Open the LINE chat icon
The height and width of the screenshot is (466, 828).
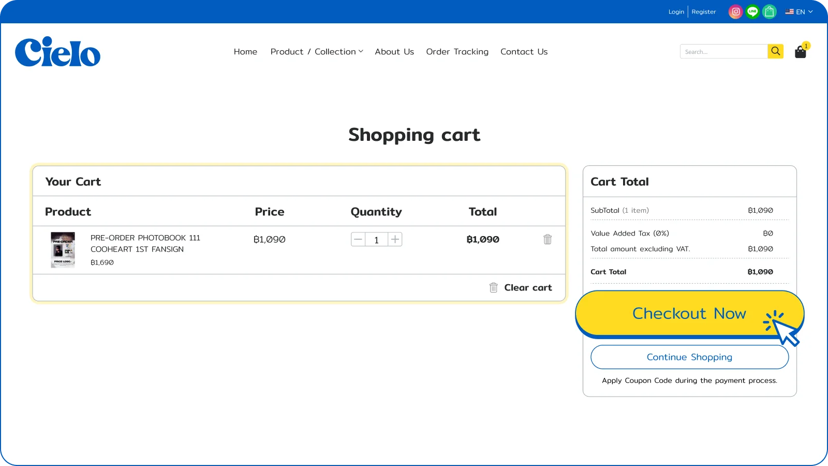[x=752, y=11]
